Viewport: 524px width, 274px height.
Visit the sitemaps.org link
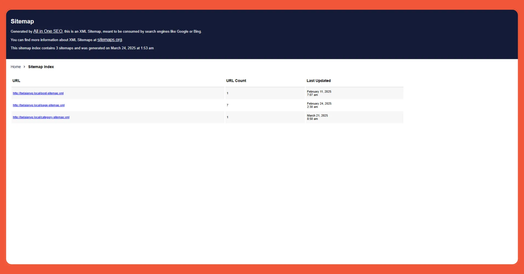click(109, 40)
